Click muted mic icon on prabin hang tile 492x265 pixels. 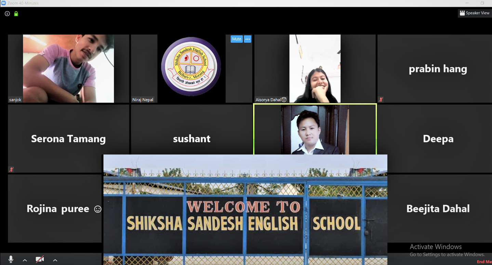381,100
